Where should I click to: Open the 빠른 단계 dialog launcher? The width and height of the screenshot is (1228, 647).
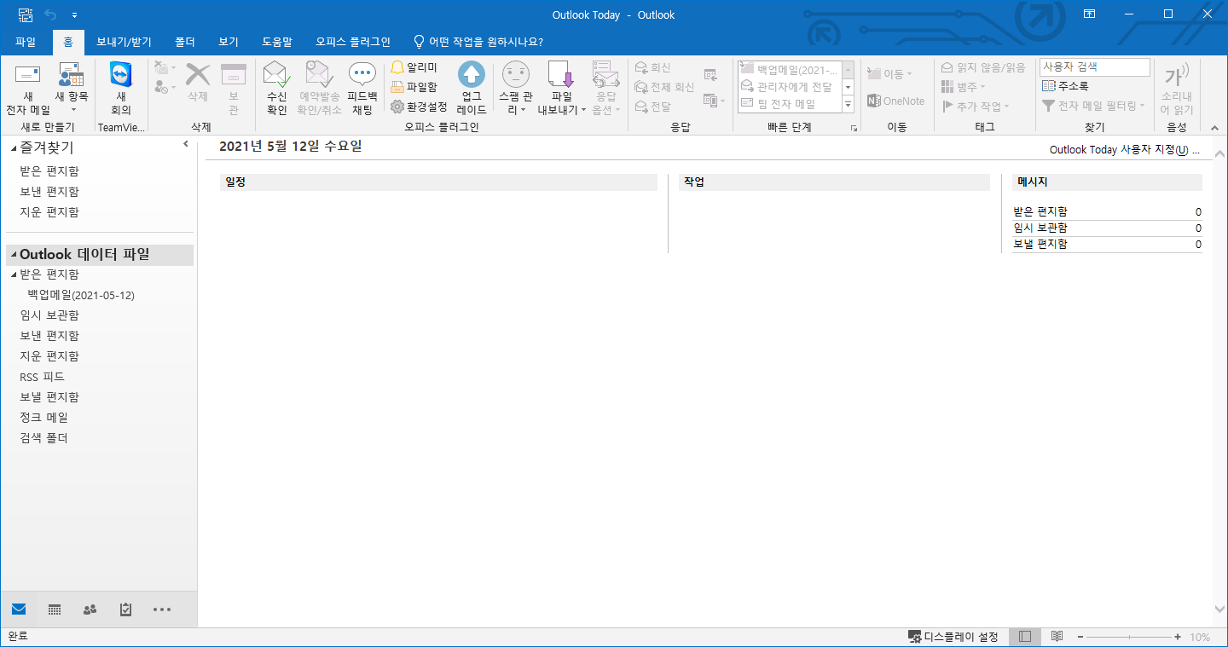[x=853, y=128]
